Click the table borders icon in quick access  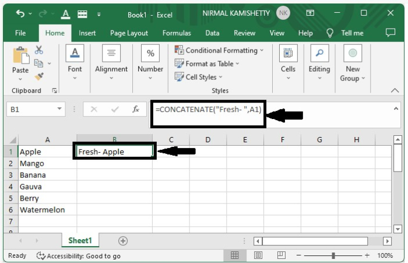[x=82, y=14]
